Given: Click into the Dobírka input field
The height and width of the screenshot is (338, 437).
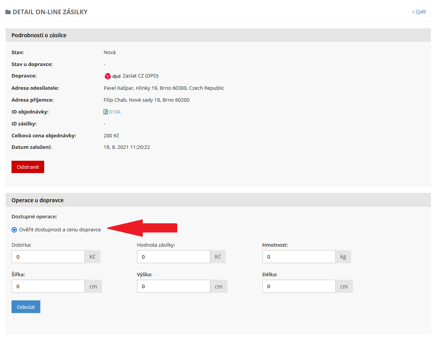Looking at the screenshot, I should tap(48, 257).
